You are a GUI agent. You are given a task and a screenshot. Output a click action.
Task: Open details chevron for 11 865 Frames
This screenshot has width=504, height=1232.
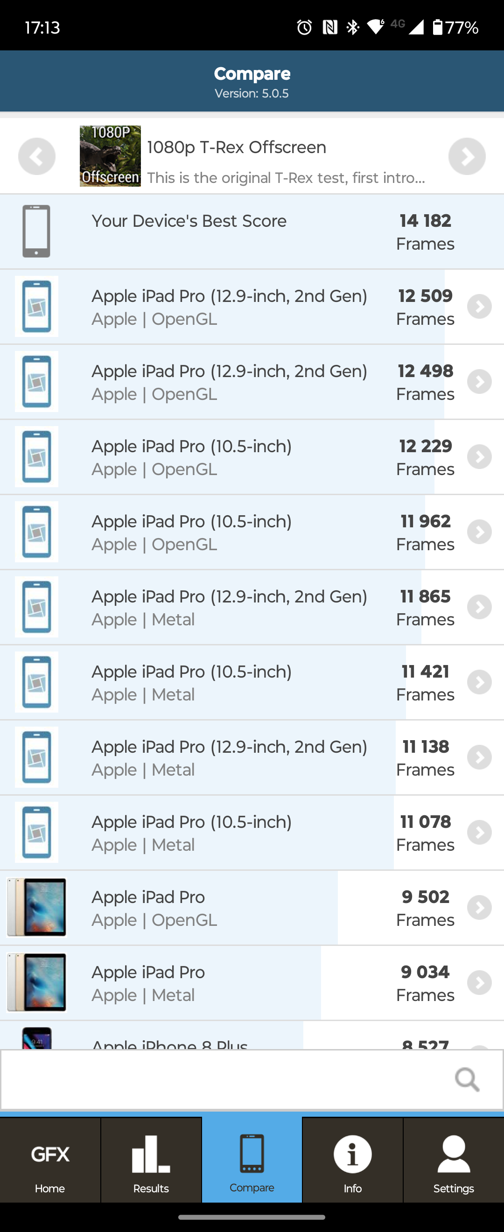479,607
